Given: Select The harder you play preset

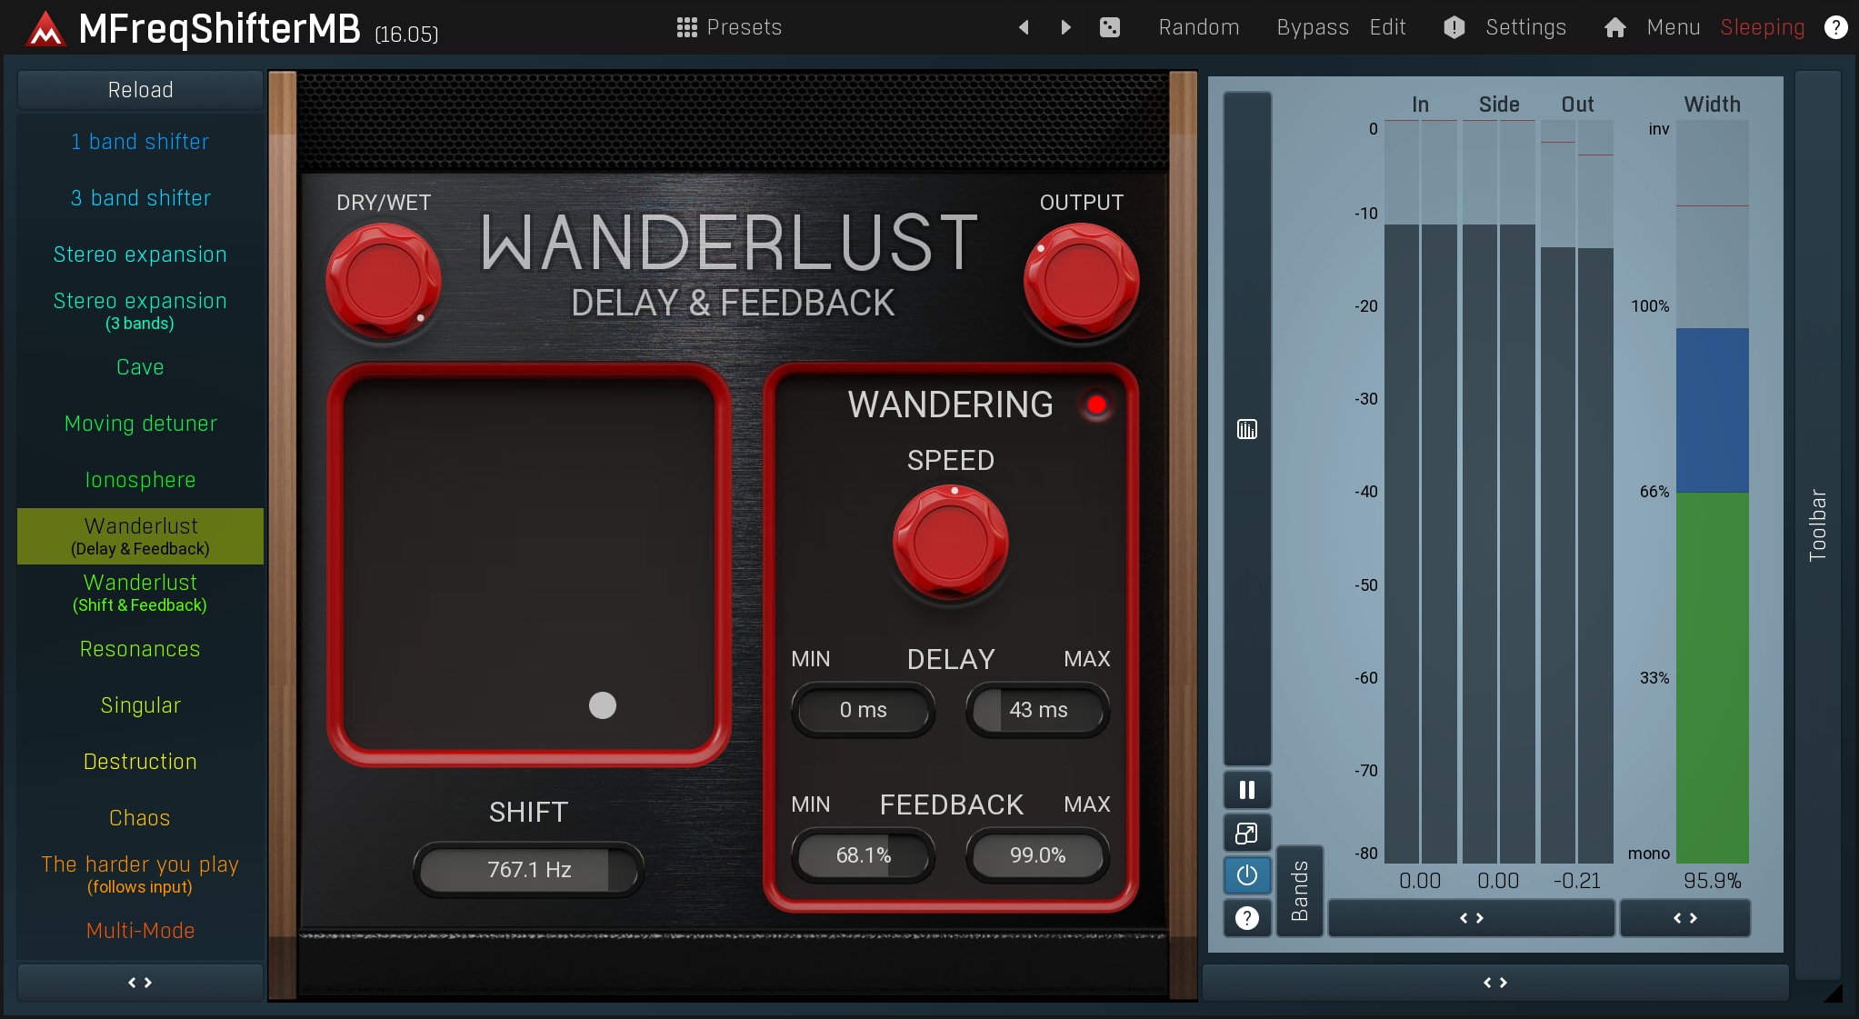Looking at the screenshot, I should pyautogui.click(x=140, y=874).
